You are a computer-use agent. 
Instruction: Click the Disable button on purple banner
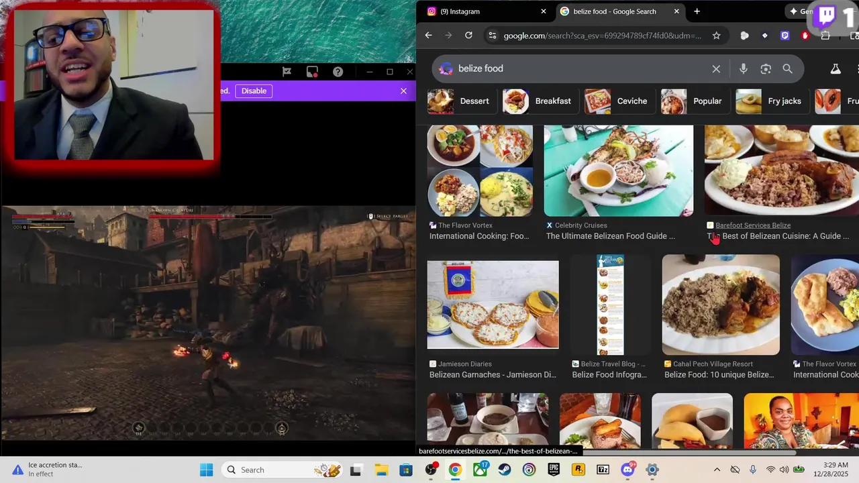point(254,91)
